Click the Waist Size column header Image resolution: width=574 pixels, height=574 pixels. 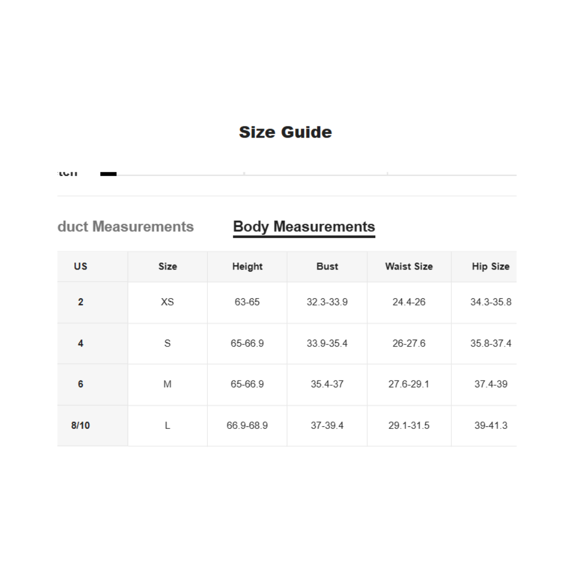tap(409, 267)
